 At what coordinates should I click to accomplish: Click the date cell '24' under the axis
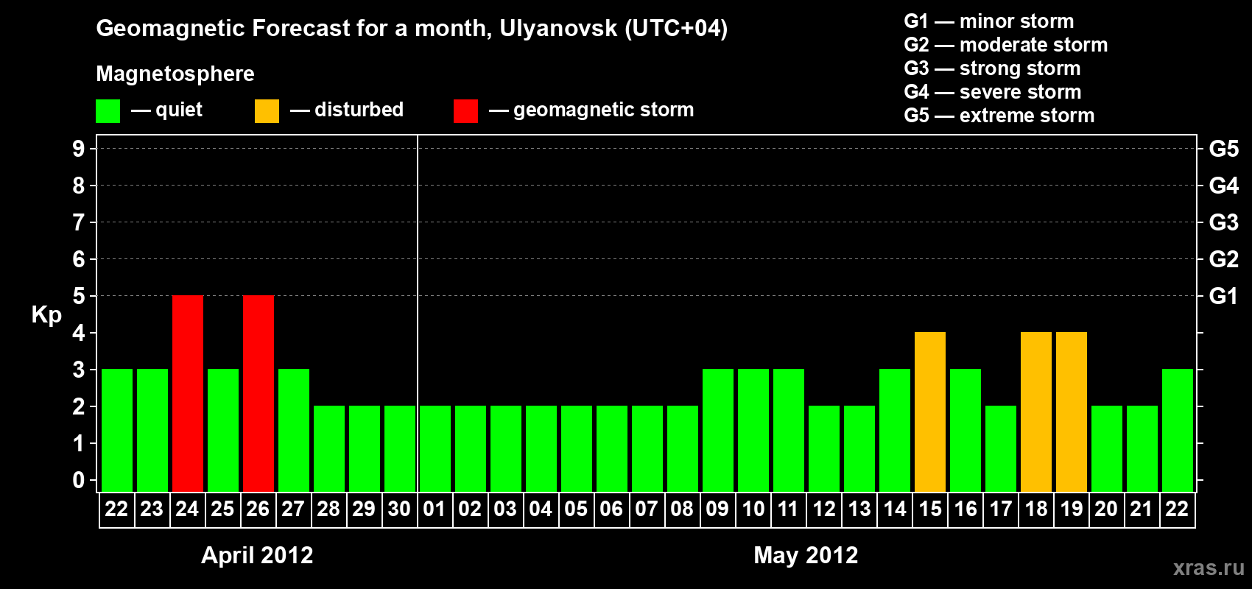click(x=187, y=509)
